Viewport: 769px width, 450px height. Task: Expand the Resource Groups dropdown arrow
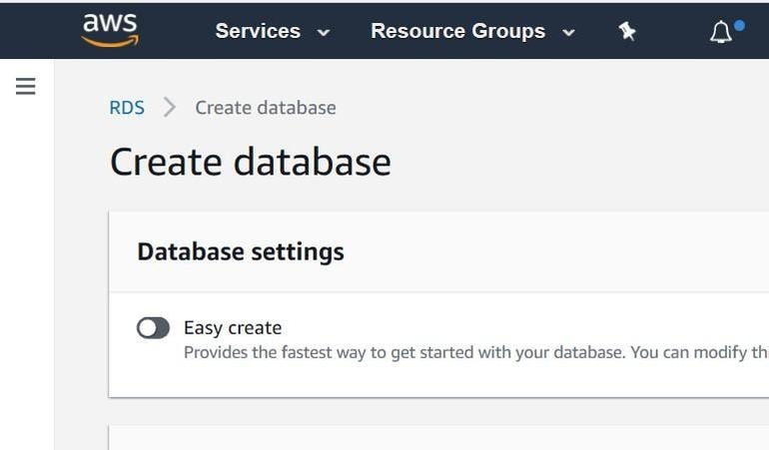[x=568, y=32]
